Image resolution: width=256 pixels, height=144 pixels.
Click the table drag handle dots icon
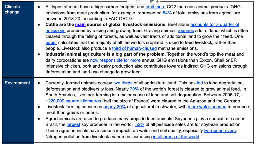[138, 2]
